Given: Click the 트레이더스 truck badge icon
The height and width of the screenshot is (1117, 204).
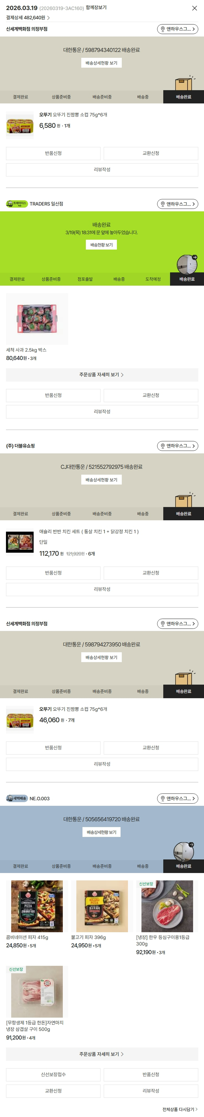Looking at the screenshot, I should pyautogui.click(x=17, y=204).
